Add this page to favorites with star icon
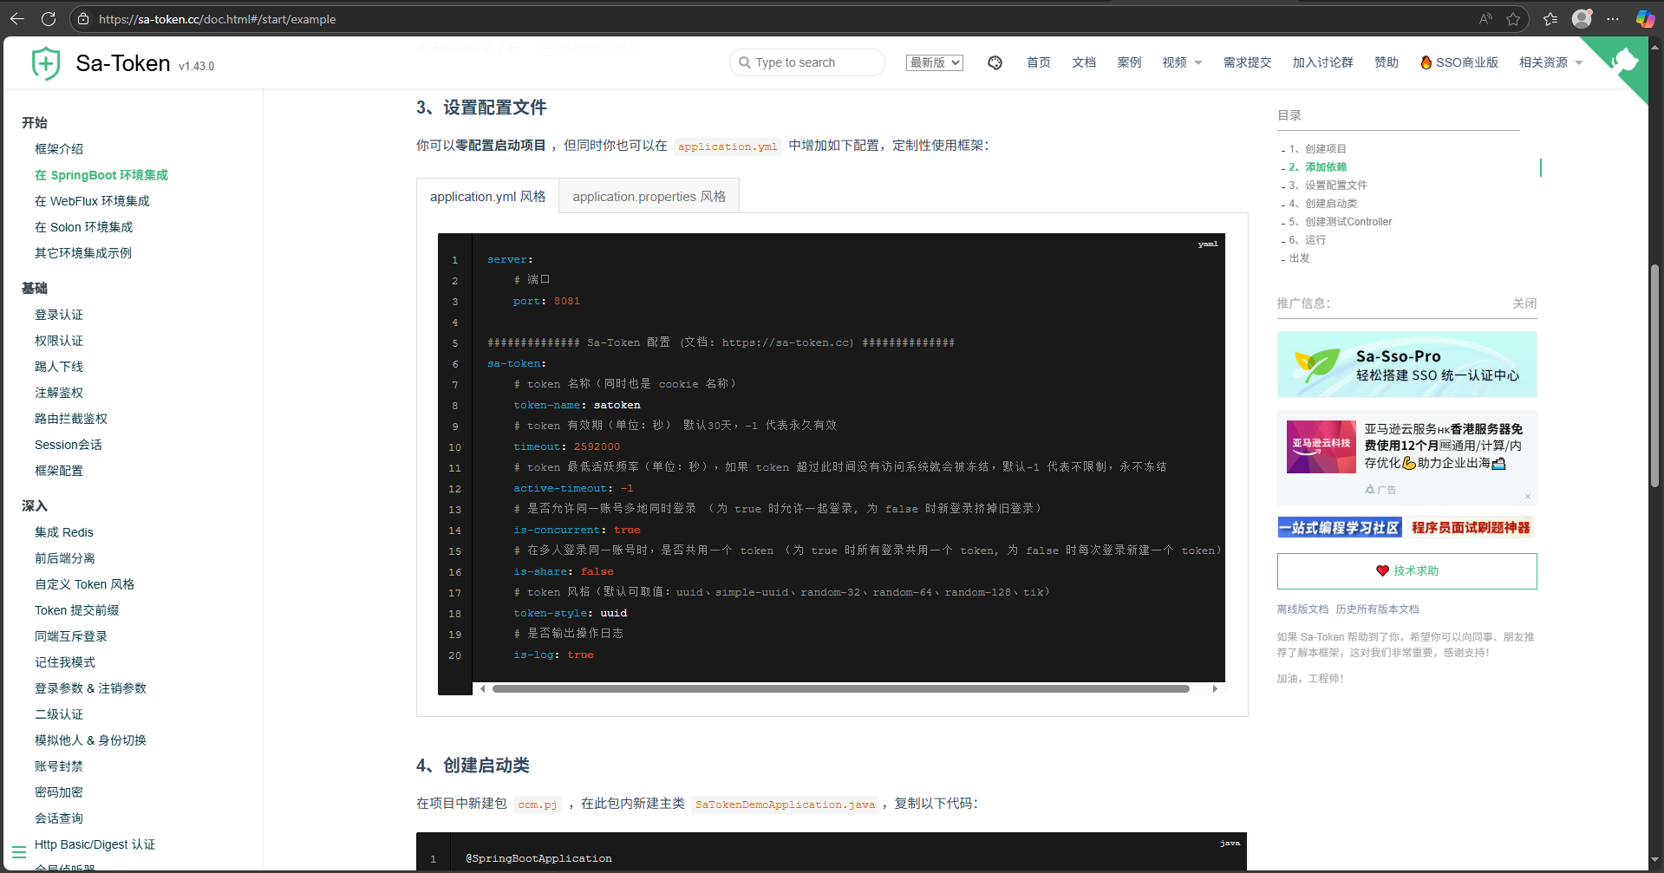This screenshot has height=873, width=1664. point(1513,19)
